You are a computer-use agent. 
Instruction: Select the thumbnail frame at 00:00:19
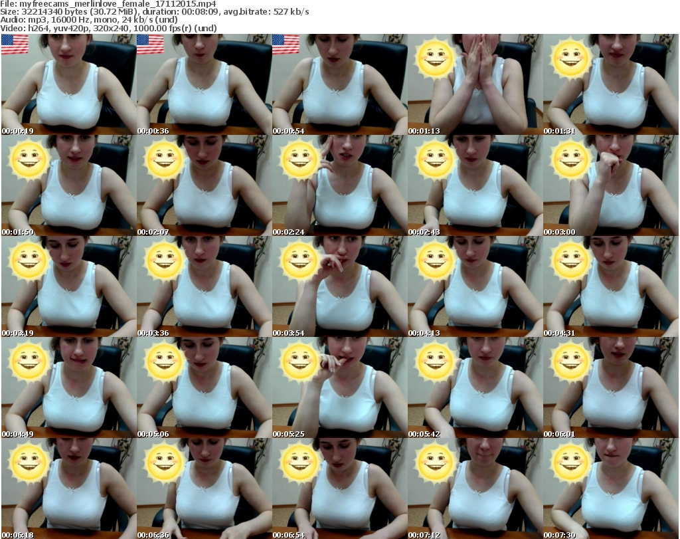[x=69, y=84]
